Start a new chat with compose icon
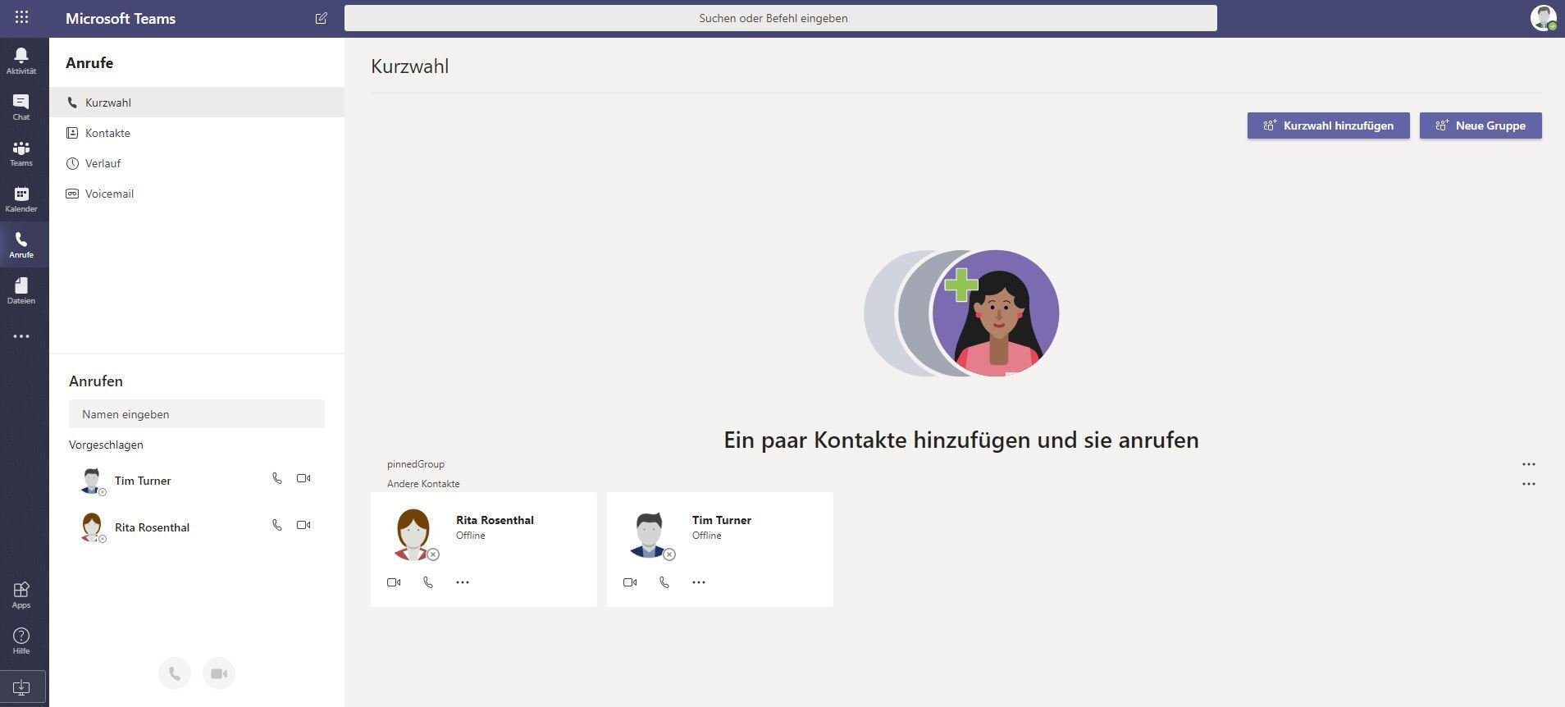This screenshot has width=1565, height=707. (322, 18)
